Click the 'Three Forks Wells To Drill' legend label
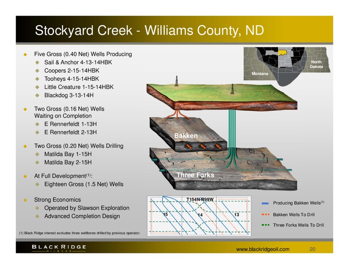The height and width of the screenshot is (269, 349). click(x=299, y=225)
